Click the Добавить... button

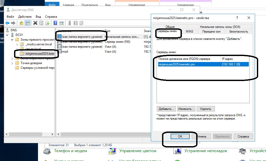(166, 109)
